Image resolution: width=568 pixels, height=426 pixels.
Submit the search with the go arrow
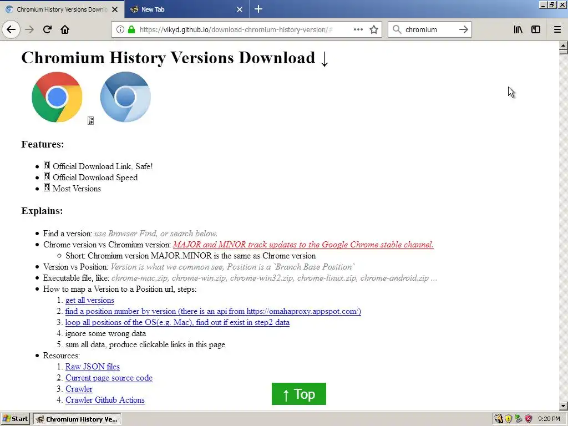463,29
